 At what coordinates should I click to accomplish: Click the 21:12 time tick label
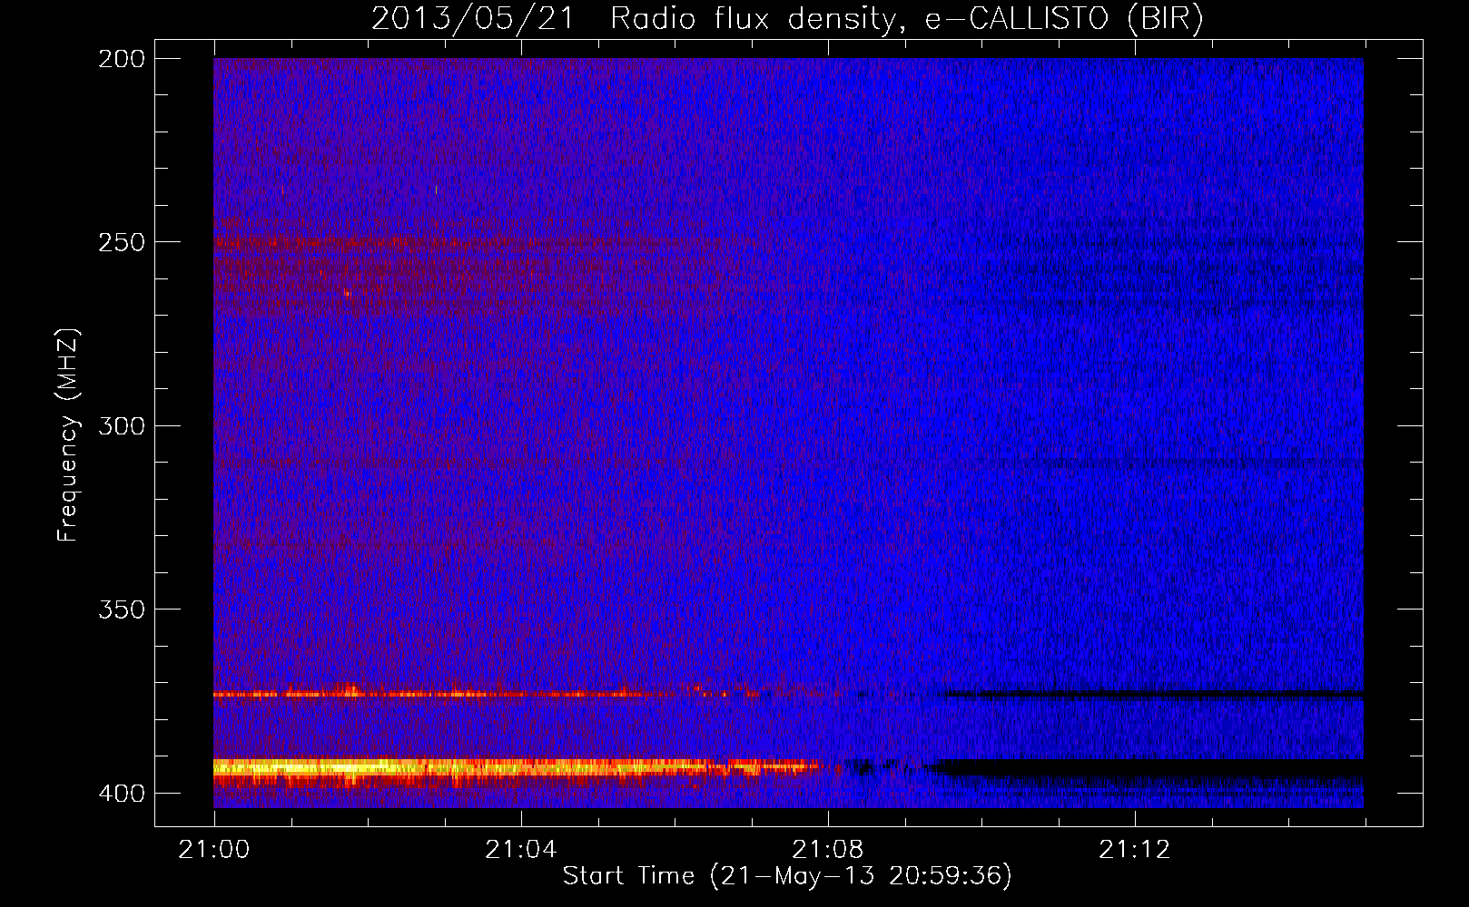(x=1135, y=849)
